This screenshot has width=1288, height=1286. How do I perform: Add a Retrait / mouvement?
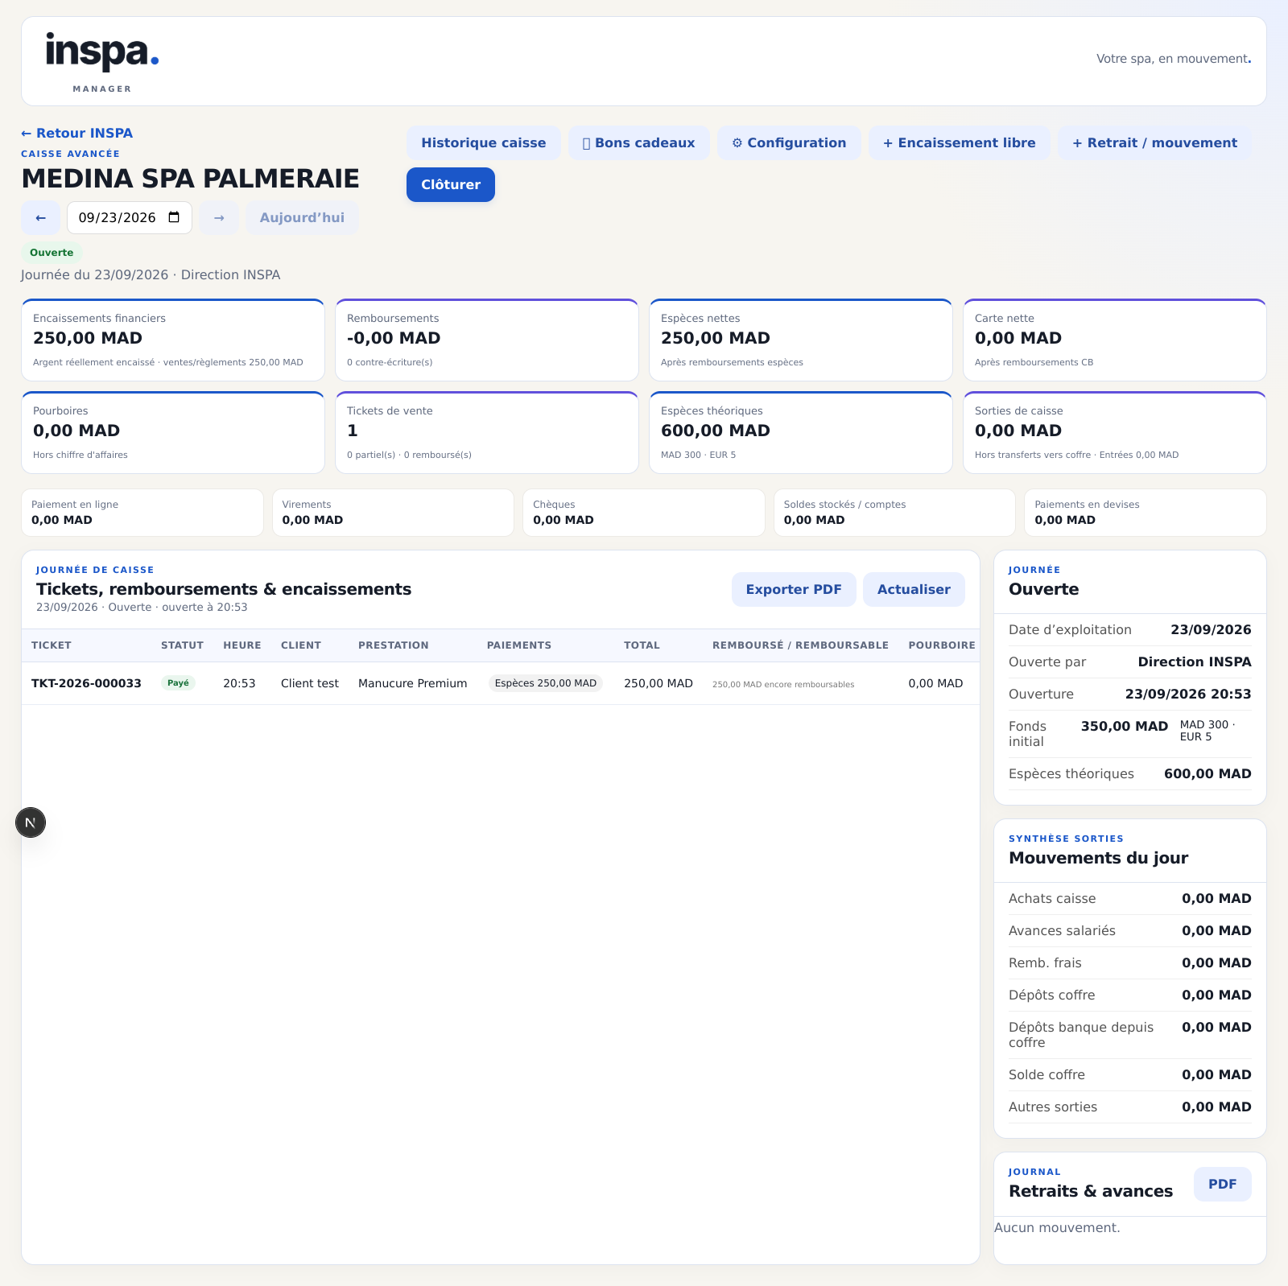(1154, 142)
